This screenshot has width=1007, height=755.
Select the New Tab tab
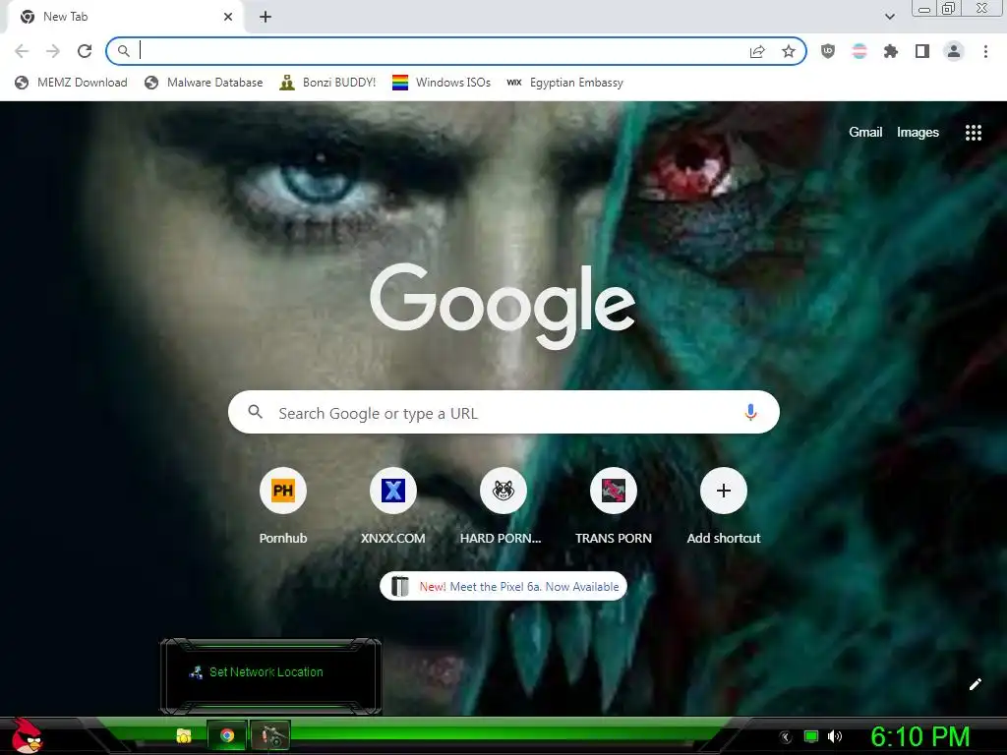click(x=123, y=17)
